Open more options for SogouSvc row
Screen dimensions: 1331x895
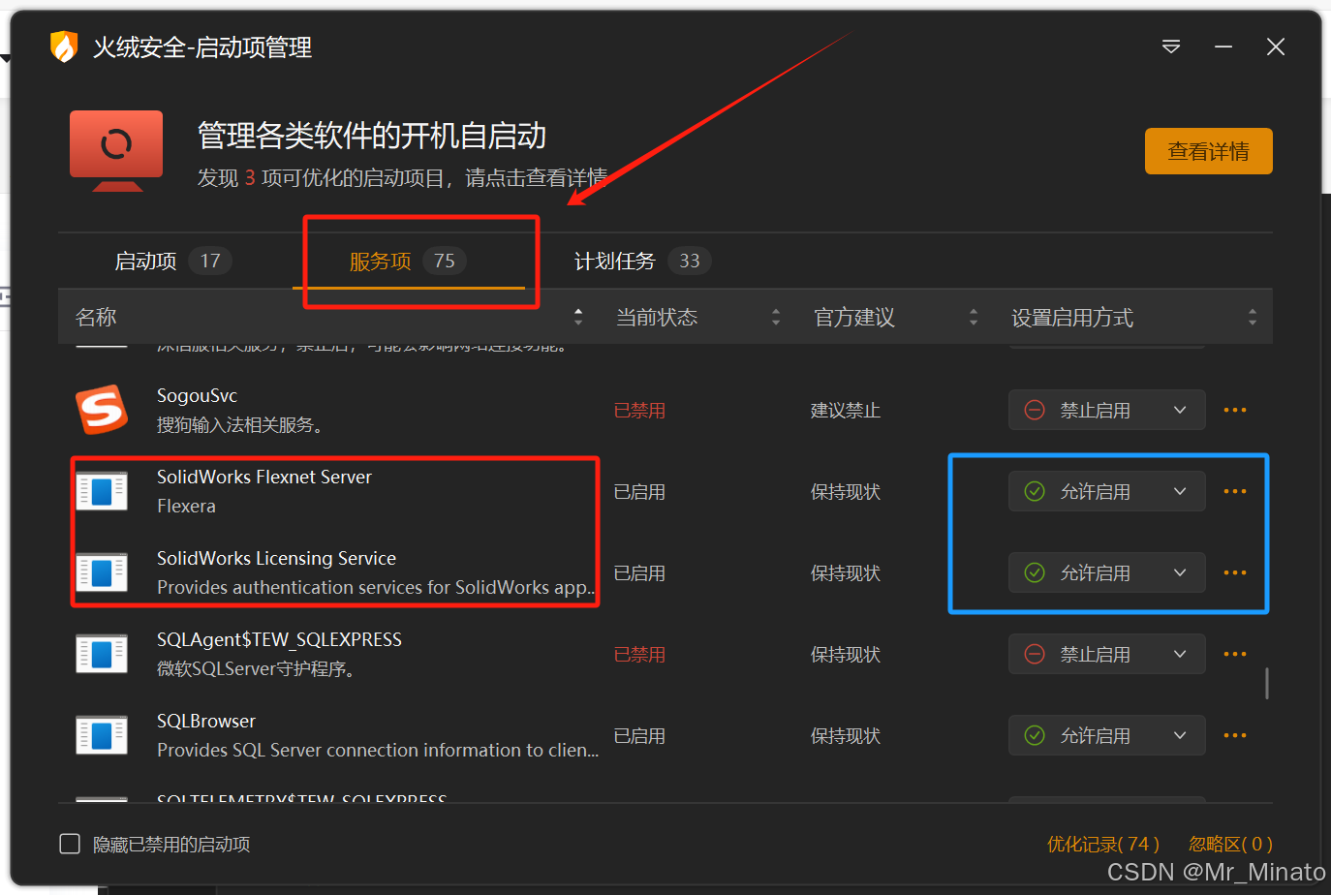[1235, 410]
